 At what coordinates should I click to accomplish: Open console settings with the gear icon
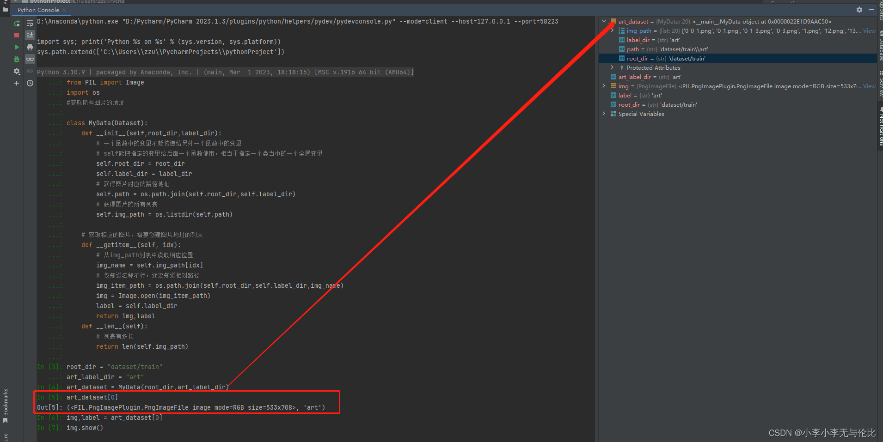pyautogui.click(x=17, y=72)
